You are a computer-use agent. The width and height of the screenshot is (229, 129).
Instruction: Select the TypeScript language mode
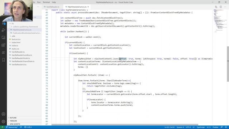pyautogui.click(x=200, y=127)
